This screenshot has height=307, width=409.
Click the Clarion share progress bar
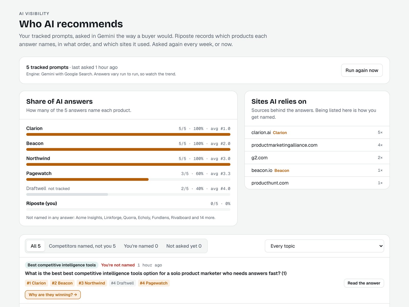coord(128,134)
